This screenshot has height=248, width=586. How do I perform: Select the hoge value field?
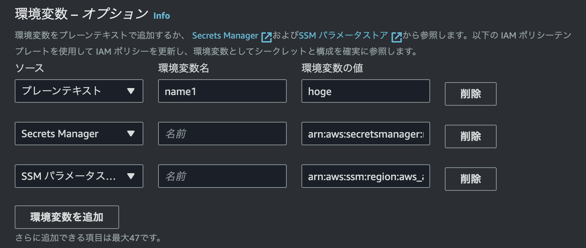coord(366,91)
